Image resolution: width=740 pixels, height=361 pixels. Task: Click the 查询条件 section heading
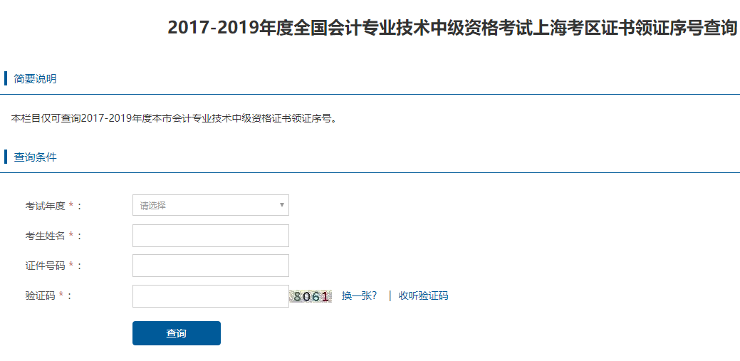tap(35, 157)
